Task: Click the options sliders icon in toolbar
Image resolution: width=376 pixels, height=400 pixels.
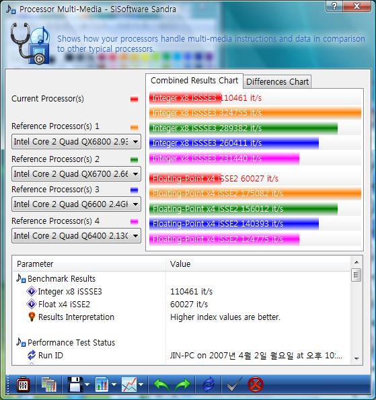Action: [x=23, y=384]
